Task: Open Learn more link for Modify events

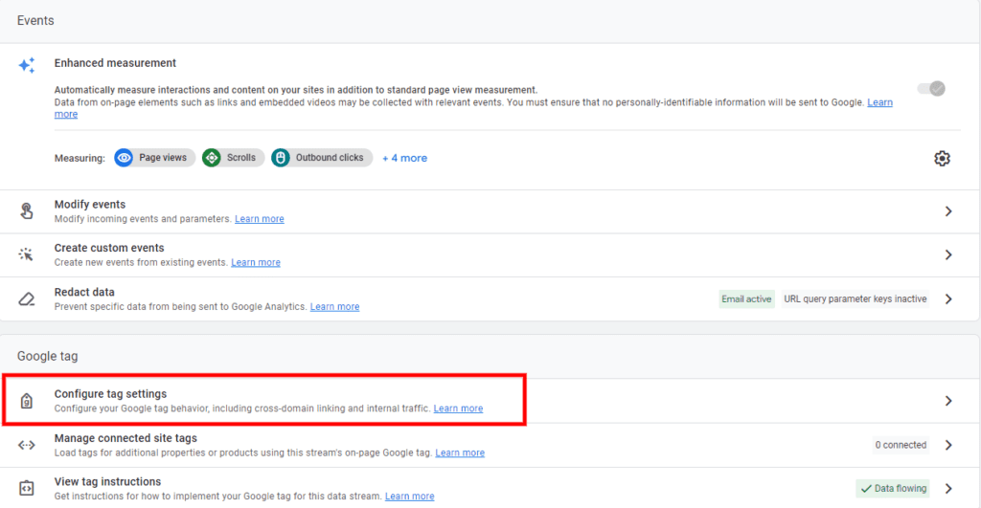Action: click(259, 219)
